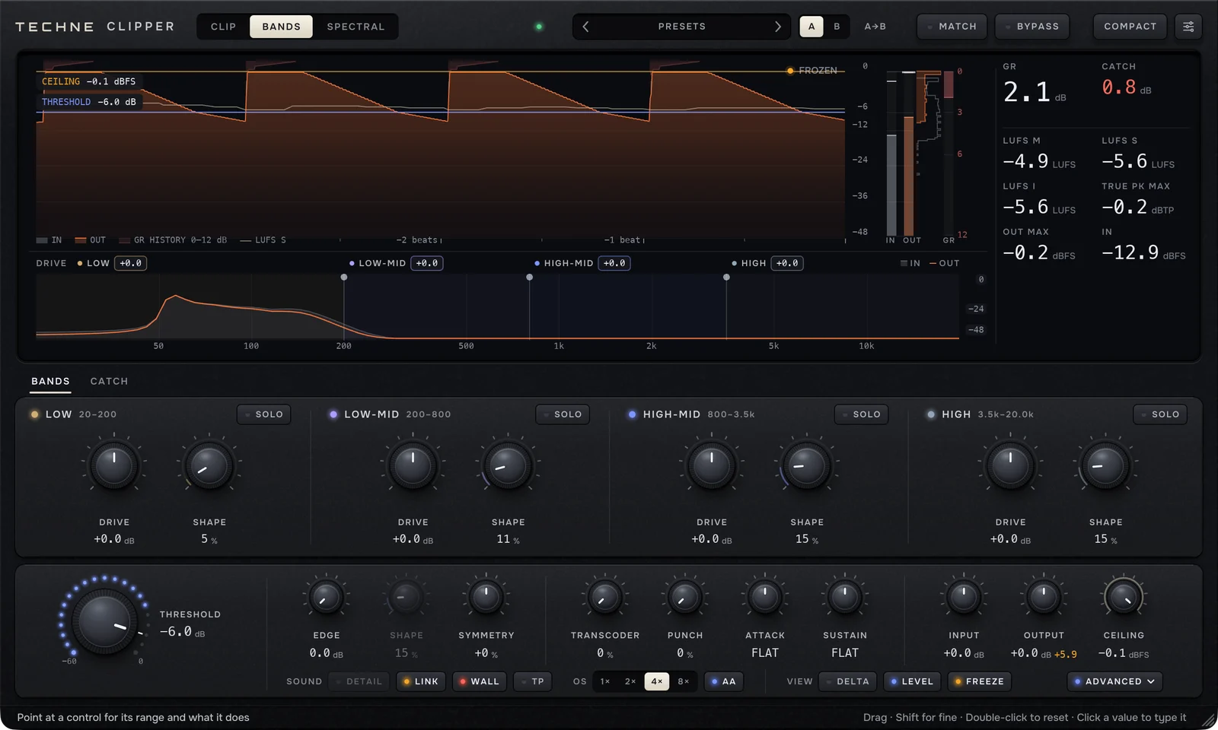The height and width of the screenshot is (730, 1218).
Task: Click the window resize grip icon
Action: pyautogui.click(x=1208, y=719)
